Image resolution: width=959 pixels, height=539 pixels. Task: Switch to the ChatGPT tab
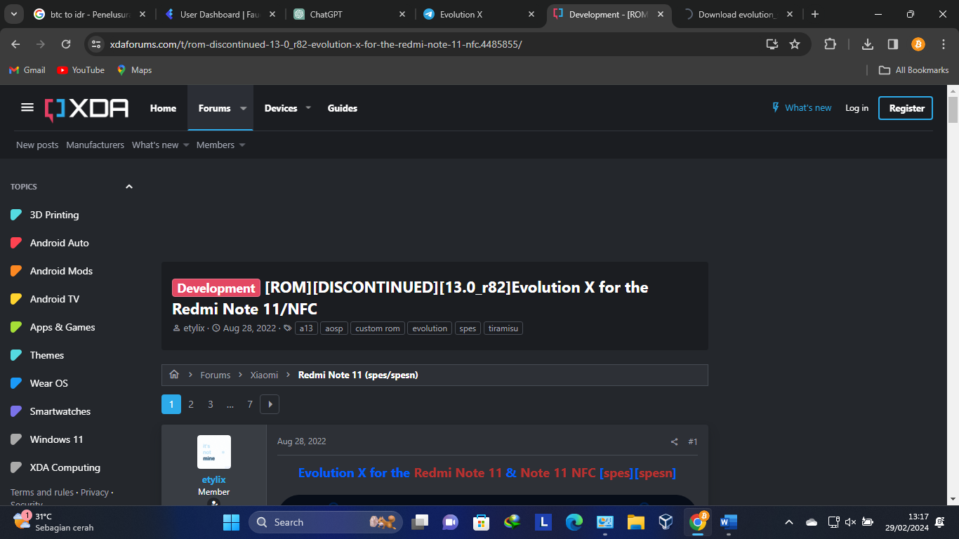350,14
